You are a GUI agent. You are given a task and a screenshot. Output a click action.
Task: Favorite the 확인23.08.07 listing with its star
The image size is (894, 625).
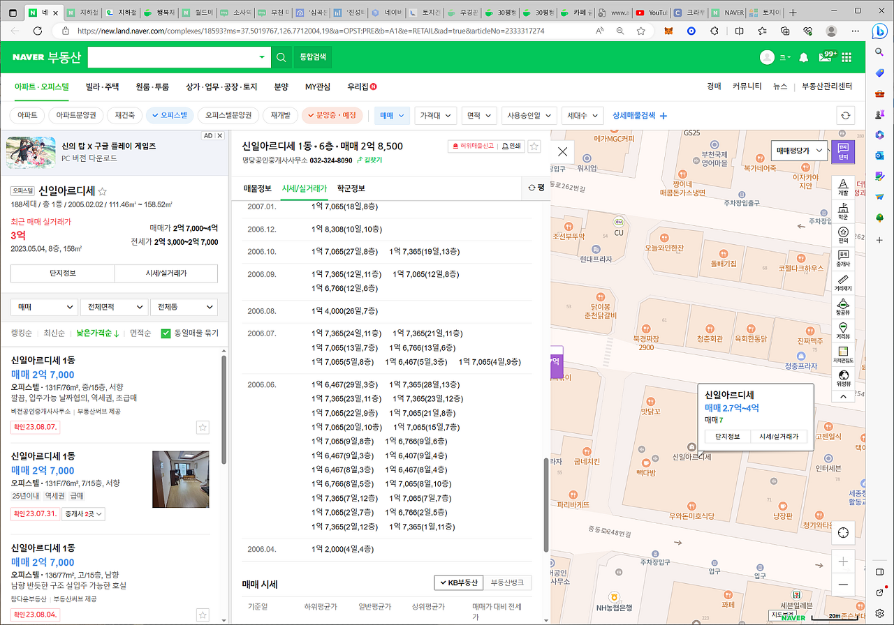[203, 428]
